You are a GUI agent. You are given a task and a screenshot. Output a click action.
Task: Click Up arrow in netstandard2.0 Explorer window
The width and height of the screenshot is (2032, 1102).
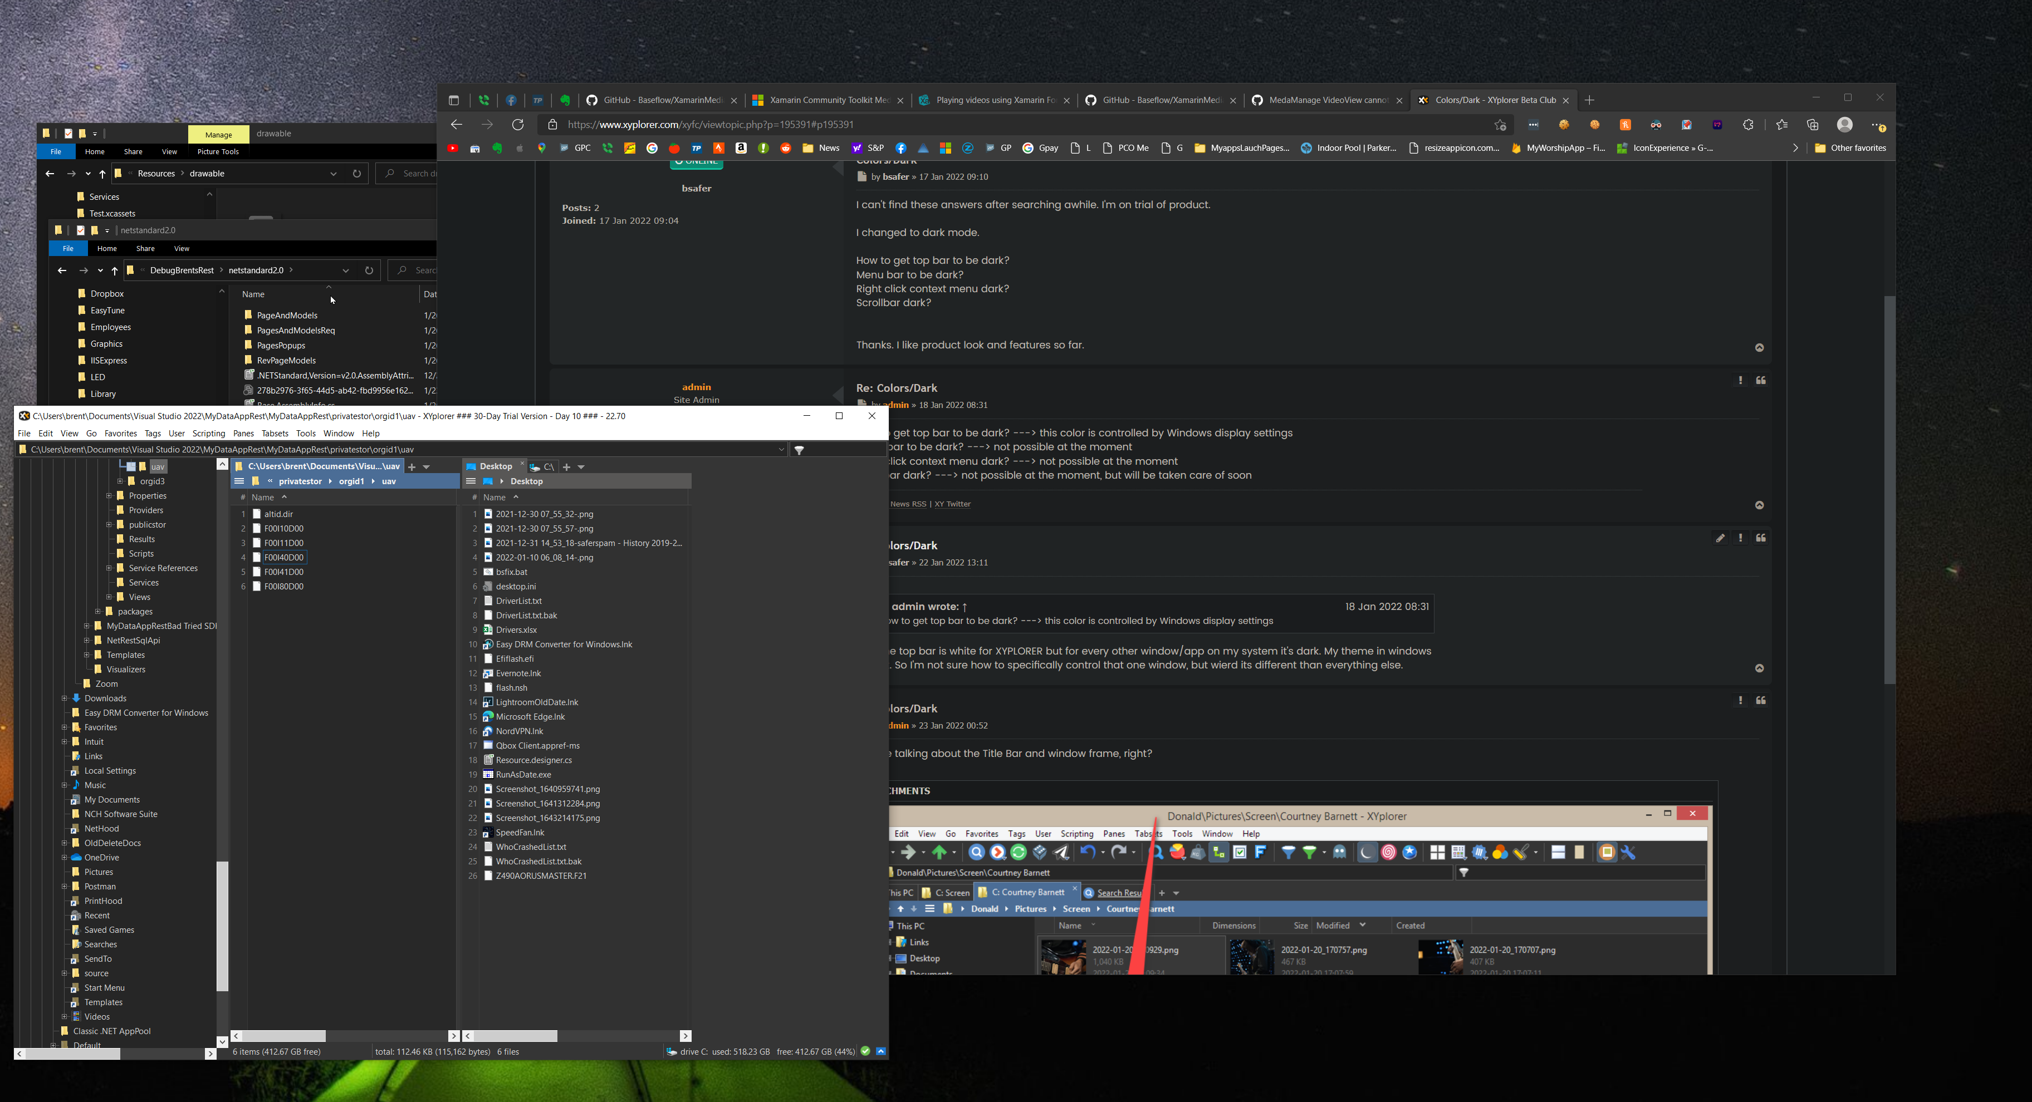115,270
